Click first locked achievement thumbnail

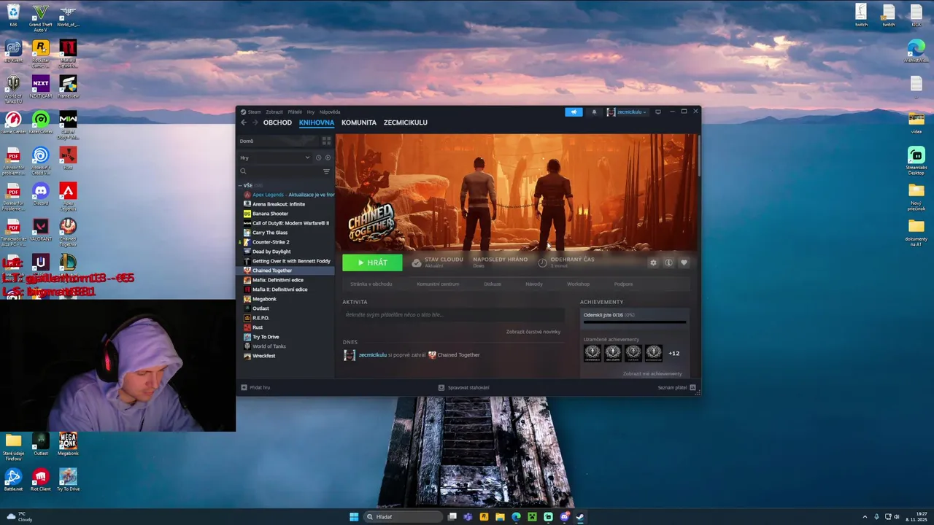593,353
